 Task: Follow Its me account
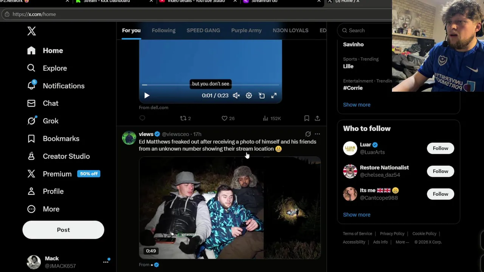441,194
